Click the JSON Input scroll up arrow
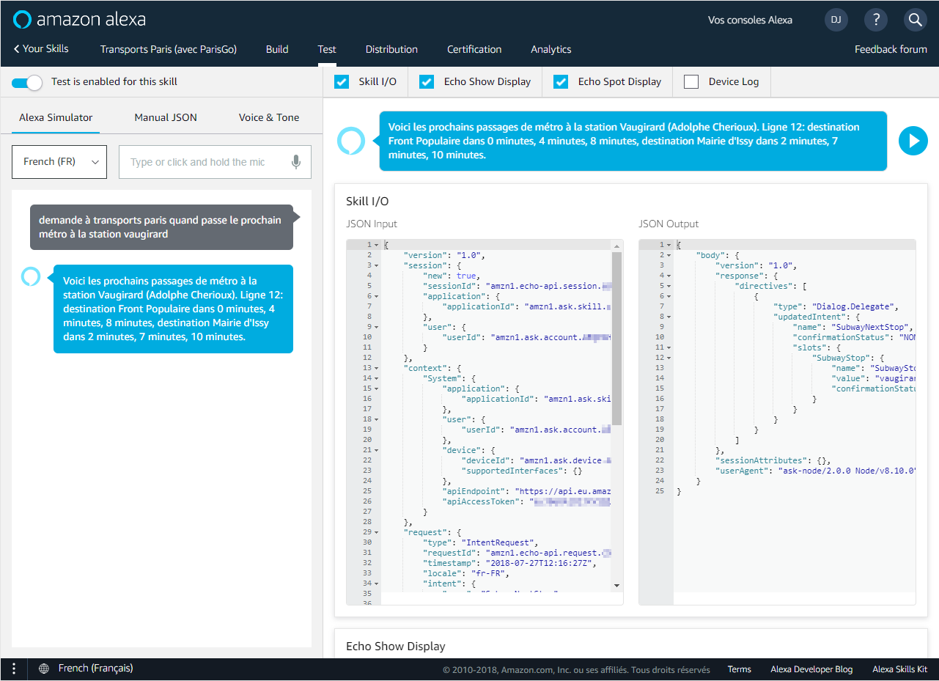The width and height of the screenshot is (939, 681). pyautogui.click(x=616, y=246)
